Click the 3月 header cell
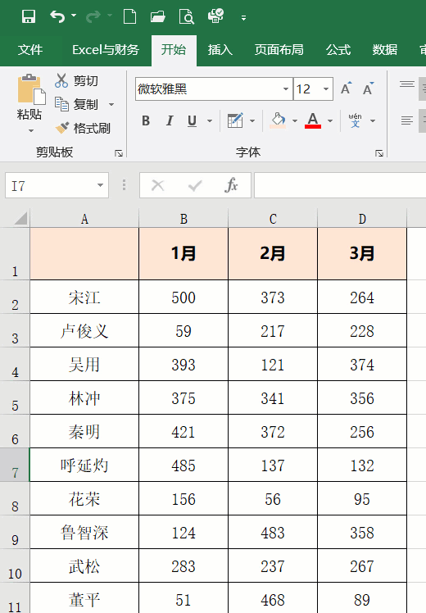 click(x=362, y=254)
